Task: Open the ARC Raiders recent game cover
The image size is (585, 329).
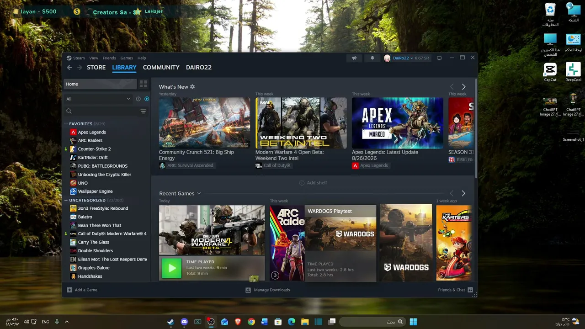Action: coord(287,243)
